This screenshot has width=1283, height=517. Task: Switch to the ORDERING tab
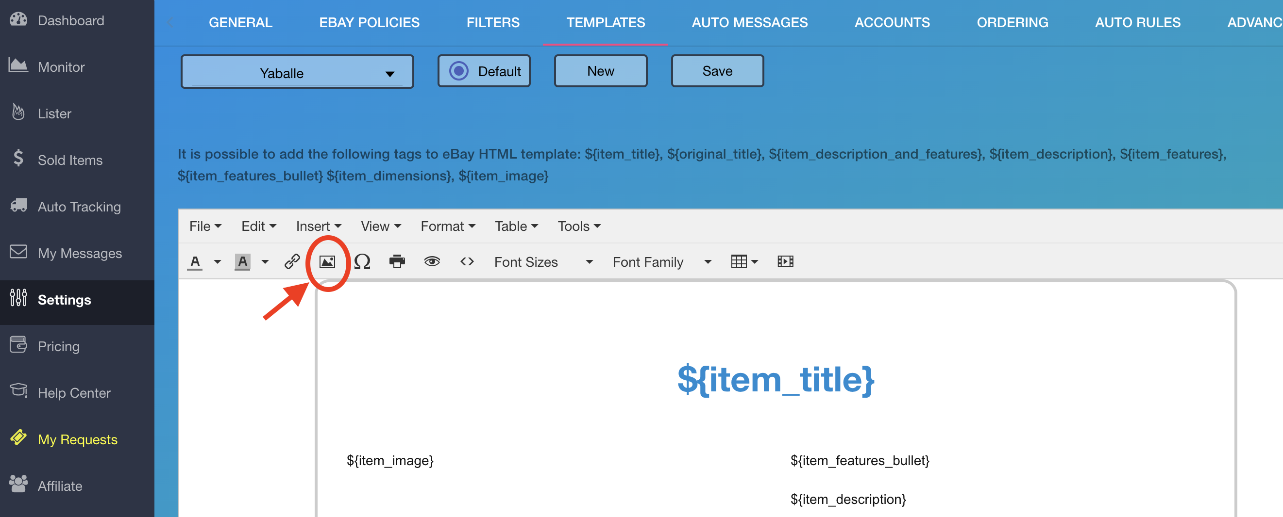coord(1012,22)
